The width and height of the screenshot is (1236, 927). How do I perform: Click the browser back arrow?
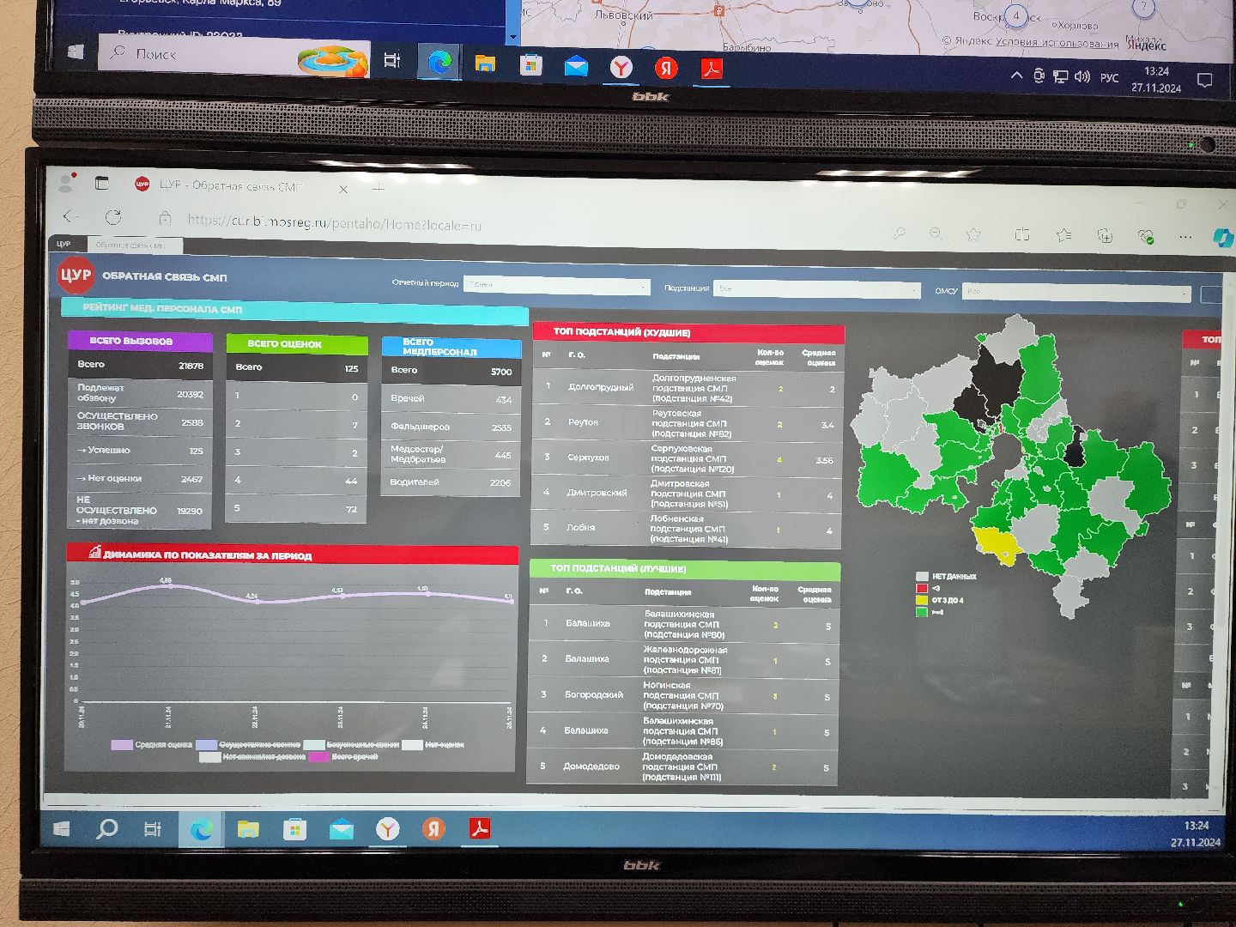pyautogui.click(x=71, y=216)
